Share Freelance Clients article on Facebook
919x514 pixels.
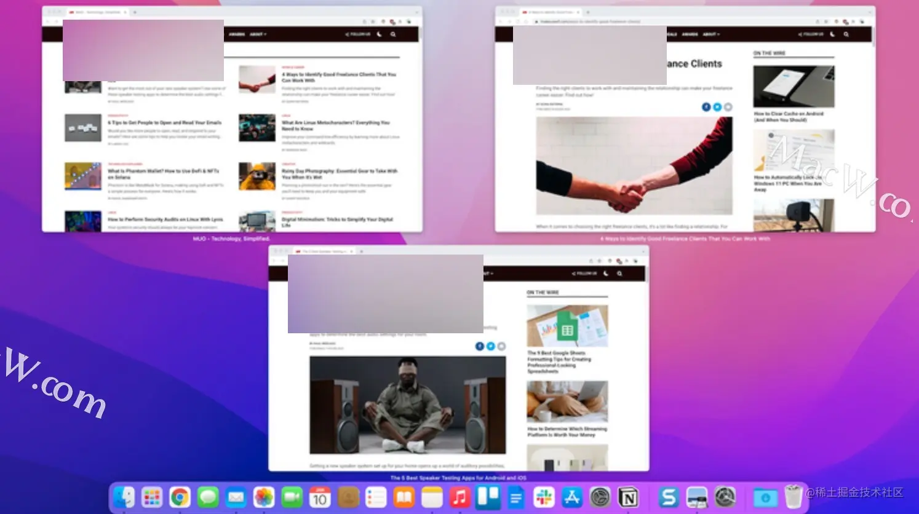tap(706, 107)
